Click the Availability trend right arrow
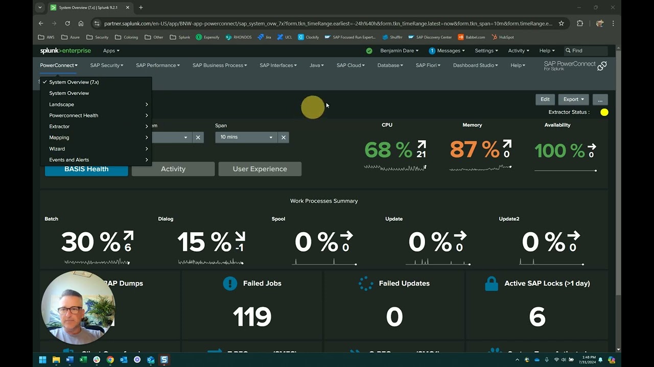Image resolution: width=654 pixels, height=367 pixels. click(x=592, y=146)
